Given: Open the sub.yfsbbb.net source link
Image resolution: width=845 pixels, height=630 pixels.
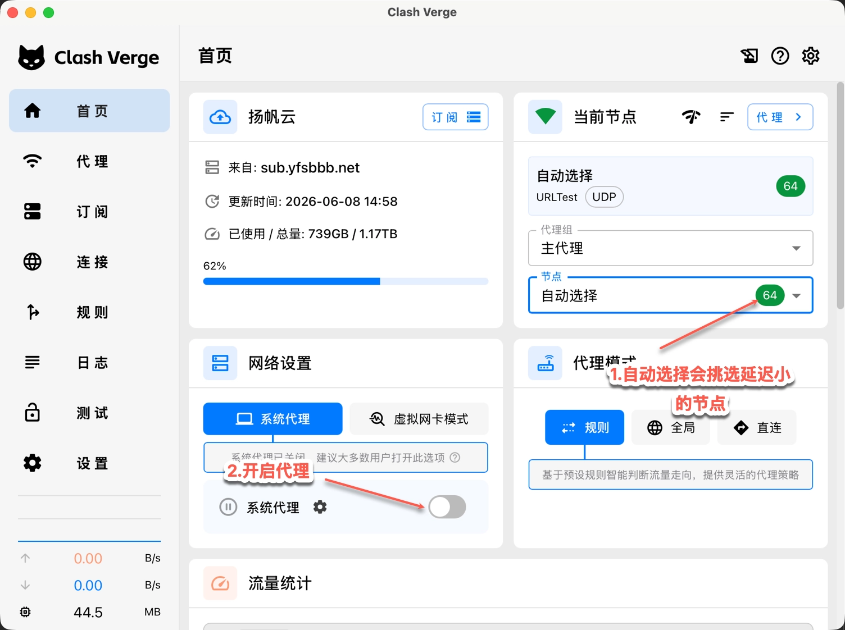Looking at the screenshot, I should pos(310,167).
